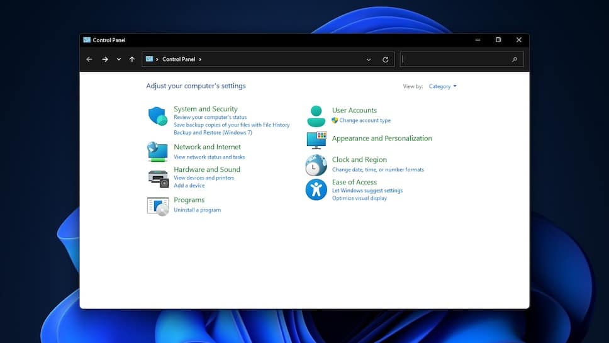Image resolution: width=609 pixels, height=343 pixels.
Task: Click the System and Security shield icon
Action: pos(157,116)
